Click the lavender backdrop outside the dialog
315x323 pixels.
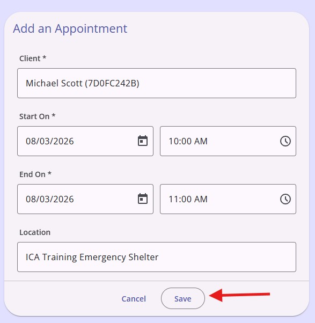point(157,5)
